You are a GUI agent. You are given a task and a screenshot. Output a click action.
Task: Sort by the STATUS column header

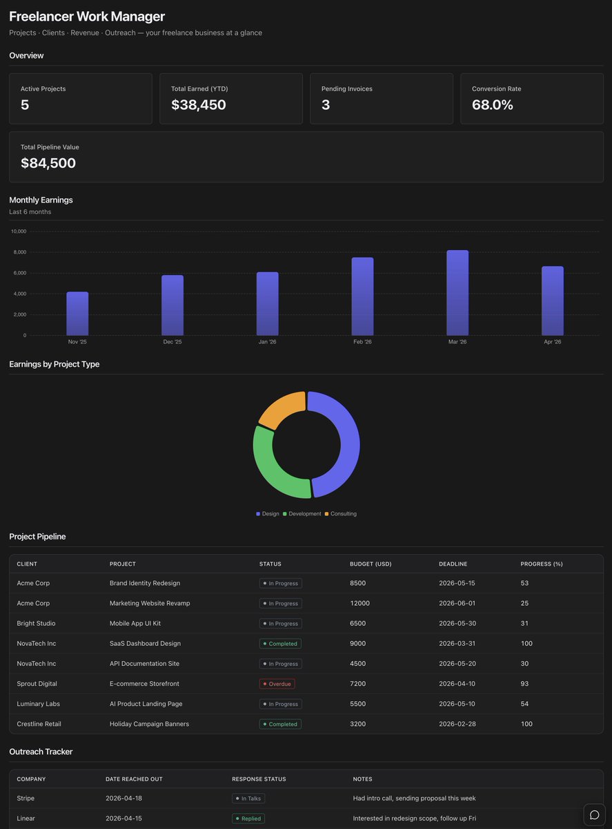[270, 564]
